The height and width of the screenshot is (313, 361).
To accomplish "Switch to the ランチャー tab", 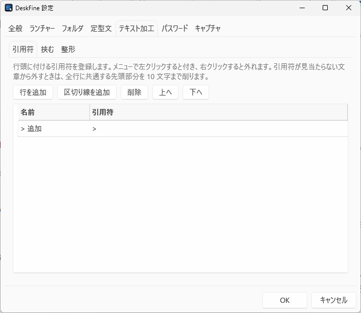I will point(42,29).
